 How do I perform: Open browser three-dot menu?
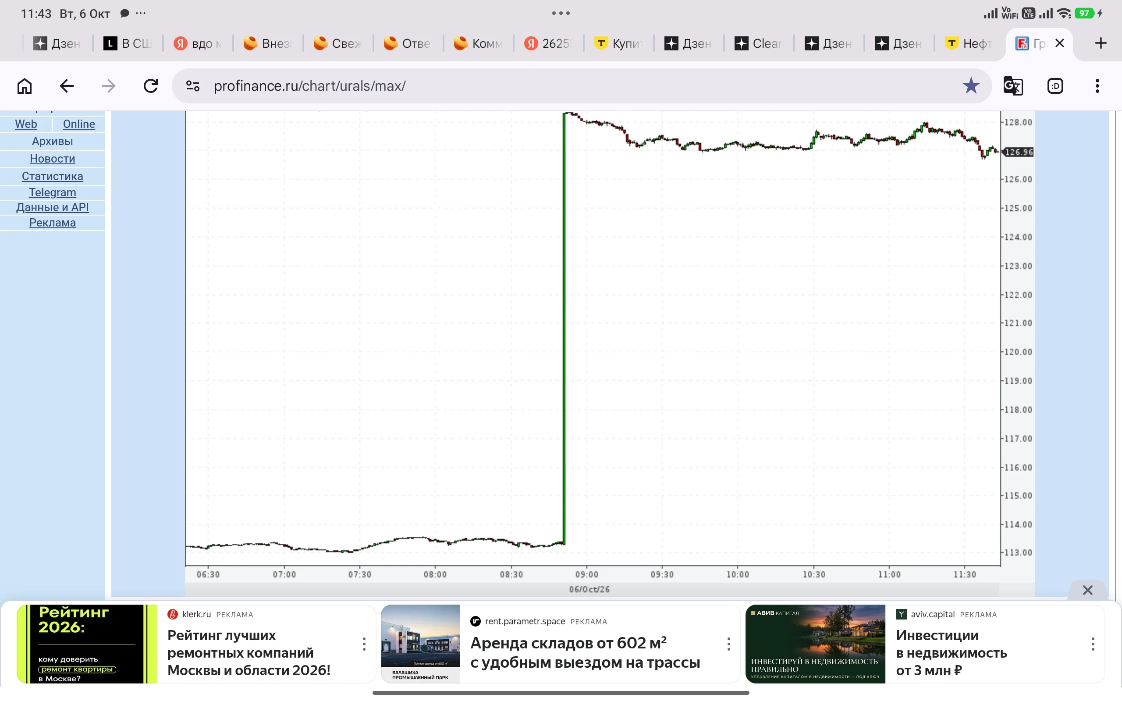pos(1097,86)
